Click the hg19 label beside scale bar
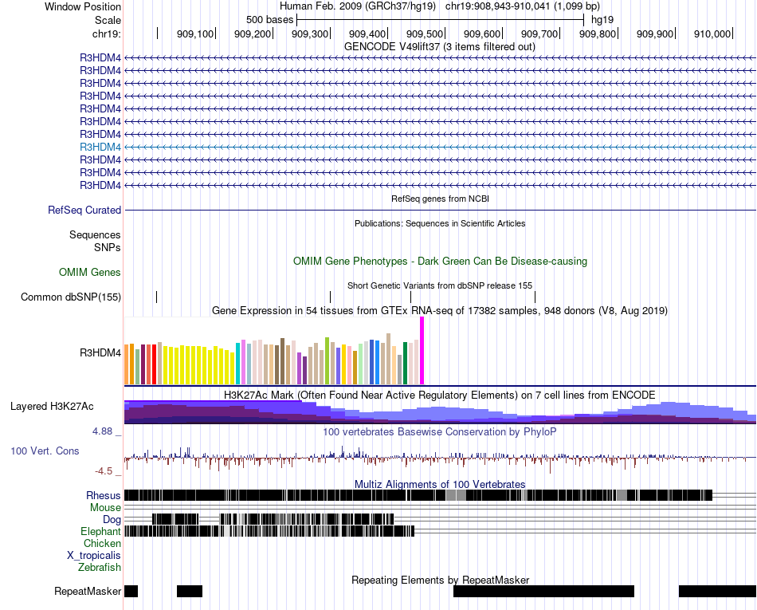The height and width of the screenshot is (610, 757). (602, 20)
